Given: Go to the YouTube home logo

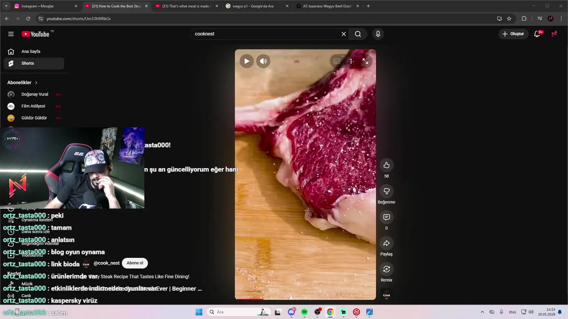Looking at the screenshot, I should click(35, 34).
